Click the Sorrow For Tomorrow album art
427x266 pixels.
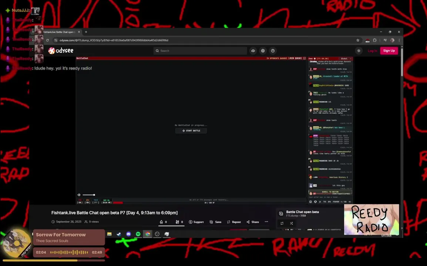[16, 244]
